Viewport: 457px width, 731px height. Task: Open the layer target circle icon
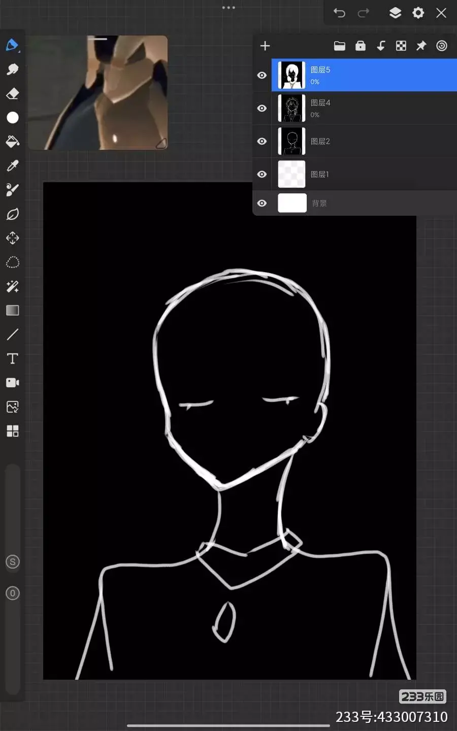click(x=442, y=46)
